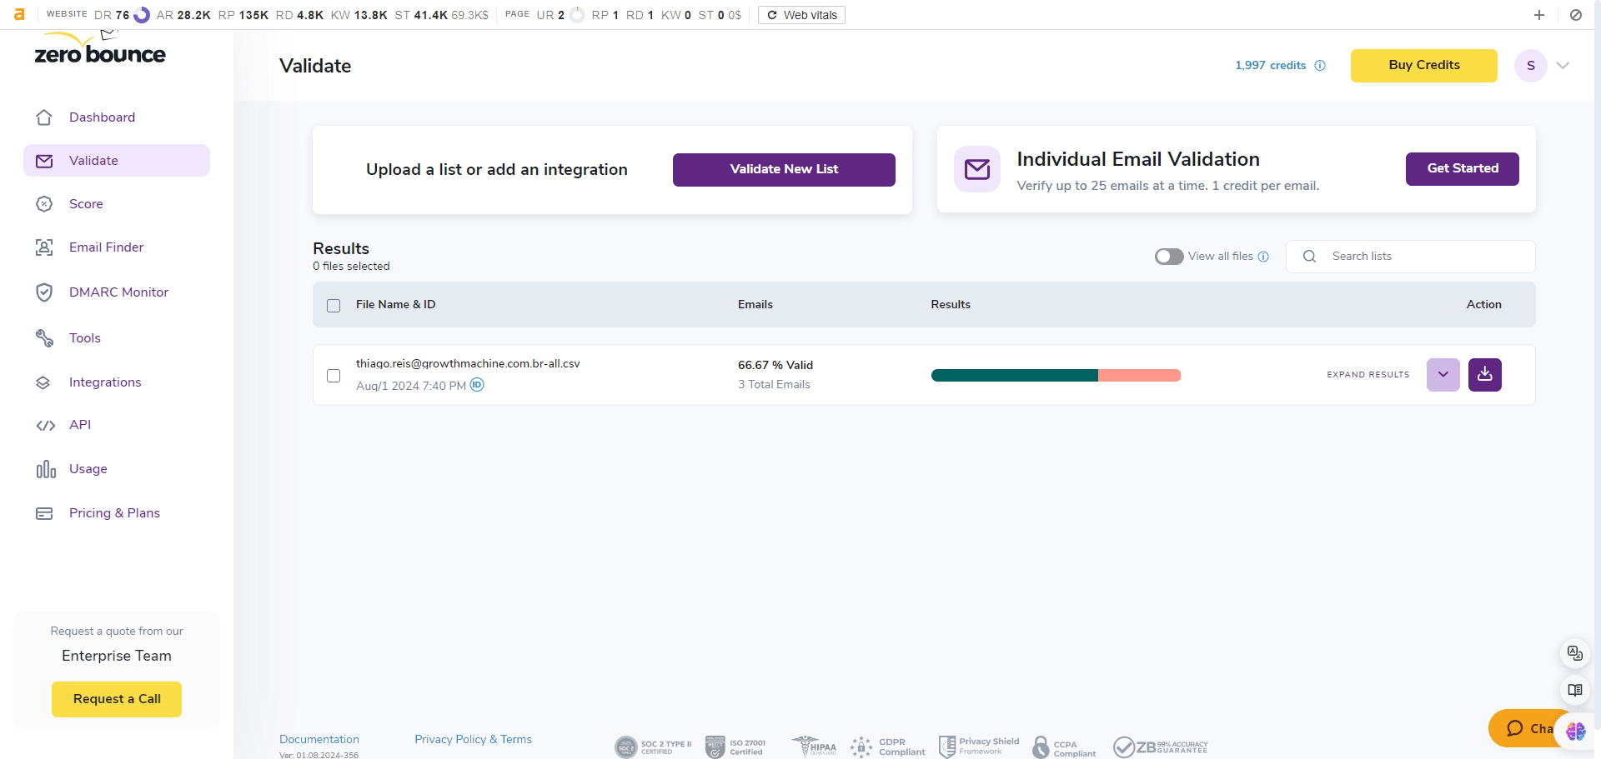Click the Results column header

coord(951,305)
